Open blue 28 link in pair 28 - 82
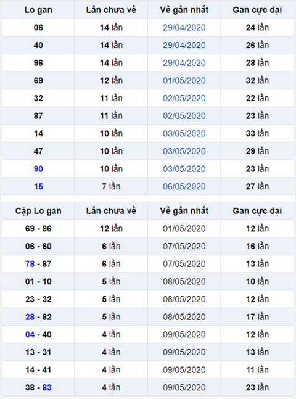 point(30,317)
